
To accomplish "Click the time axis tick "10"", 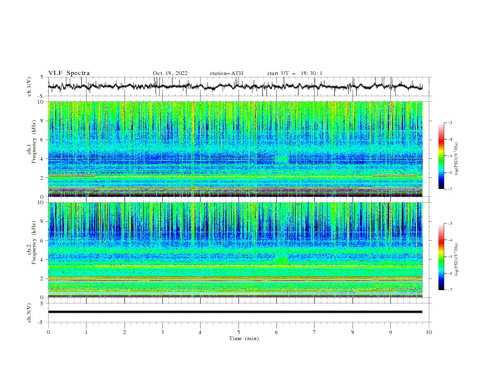I will tap(429, 332).
